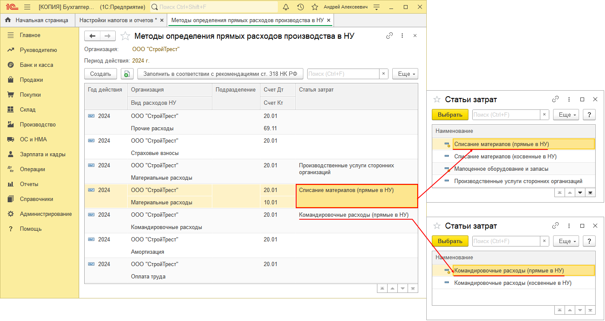Click Выбрать in upper Статьи затрат window

coord(450,115)
